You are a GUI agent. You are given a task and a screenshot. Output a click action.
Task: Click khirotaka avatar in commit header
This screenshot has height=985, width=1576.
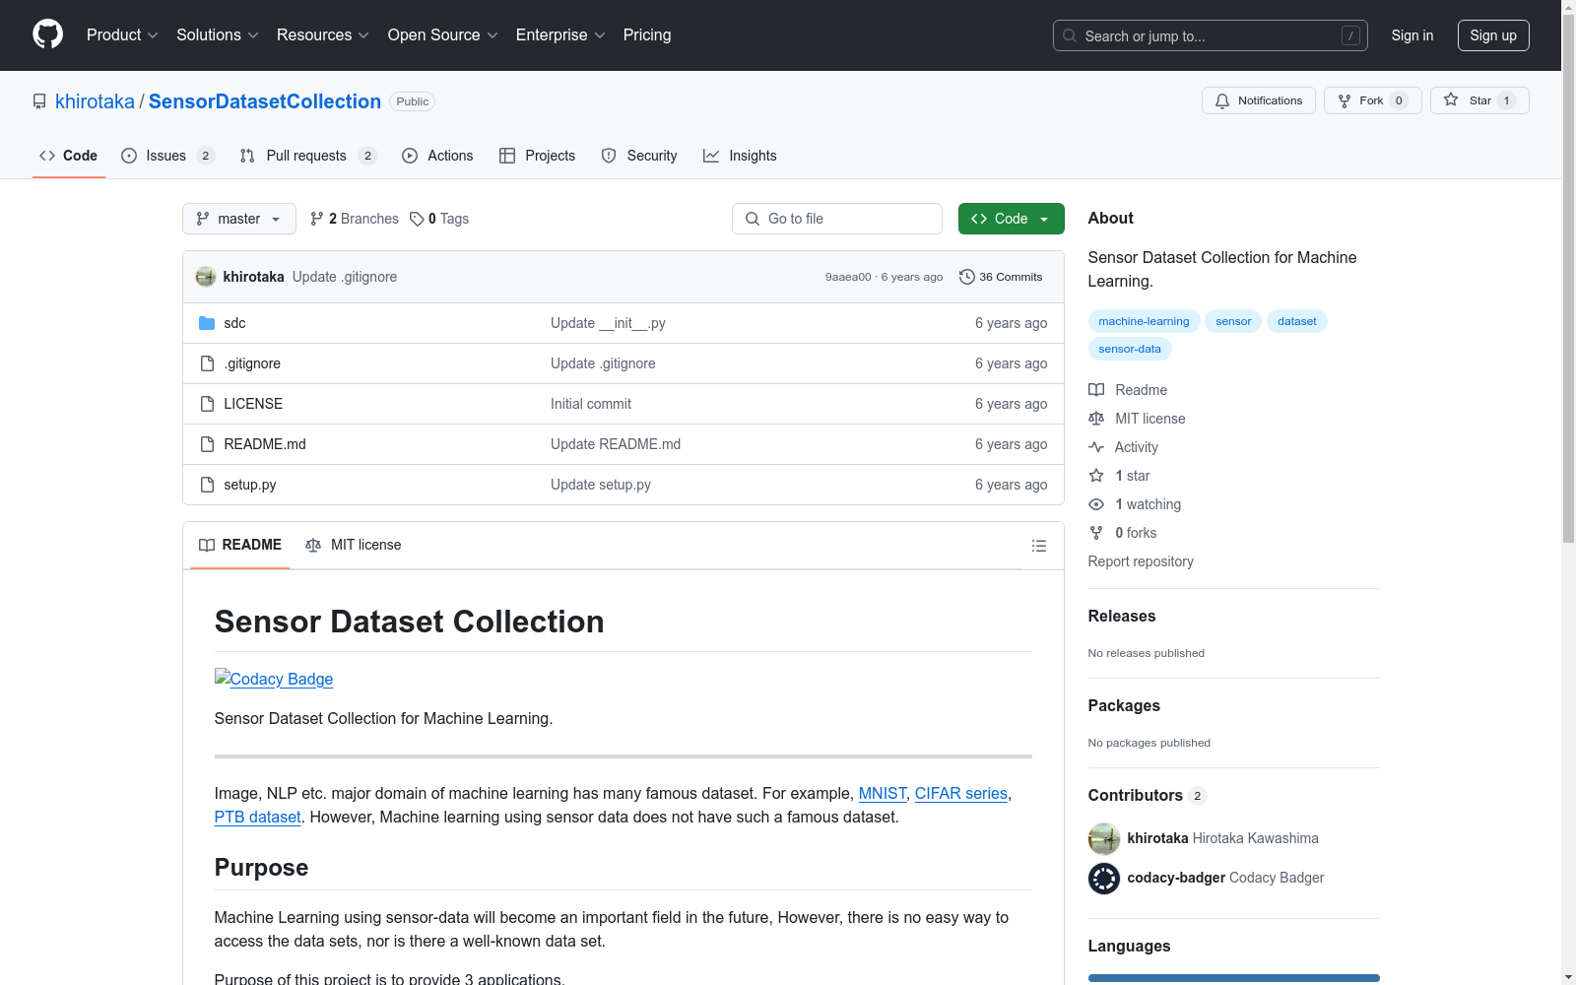coord(205,277)
